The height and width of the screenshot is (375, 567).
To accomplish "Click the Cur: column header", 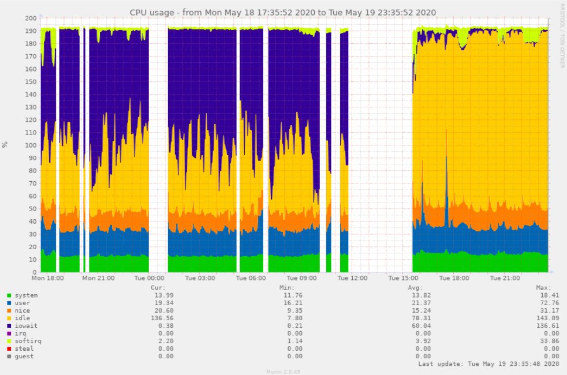I will pyautogui.click(x=158, y=287).
